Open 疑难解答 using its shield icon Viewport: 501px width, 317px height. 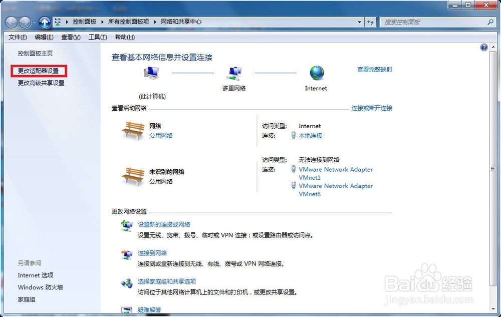(127, 309)
